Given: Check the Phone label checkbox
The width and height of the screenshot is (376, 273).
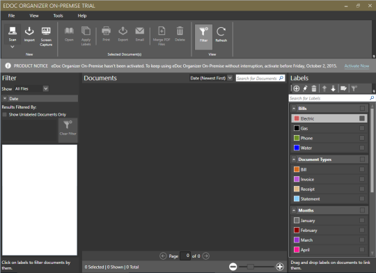Looking at the screenshot, I should coord(362,138).
